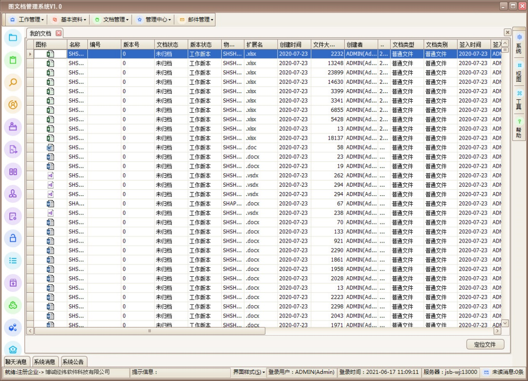This screenshot has width=528, height=381.
Task: Click the 定位文件 button
Action: [x=485, y=344]
